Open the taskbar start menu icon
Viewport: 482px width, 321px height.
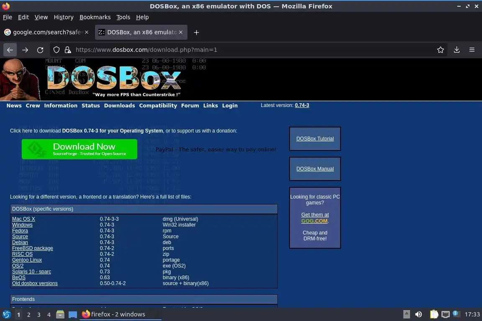[x=6, y=314]
